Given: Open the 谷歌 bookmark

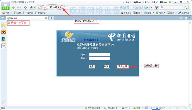Looking at the screenshot, I should [x=17, y=13].
